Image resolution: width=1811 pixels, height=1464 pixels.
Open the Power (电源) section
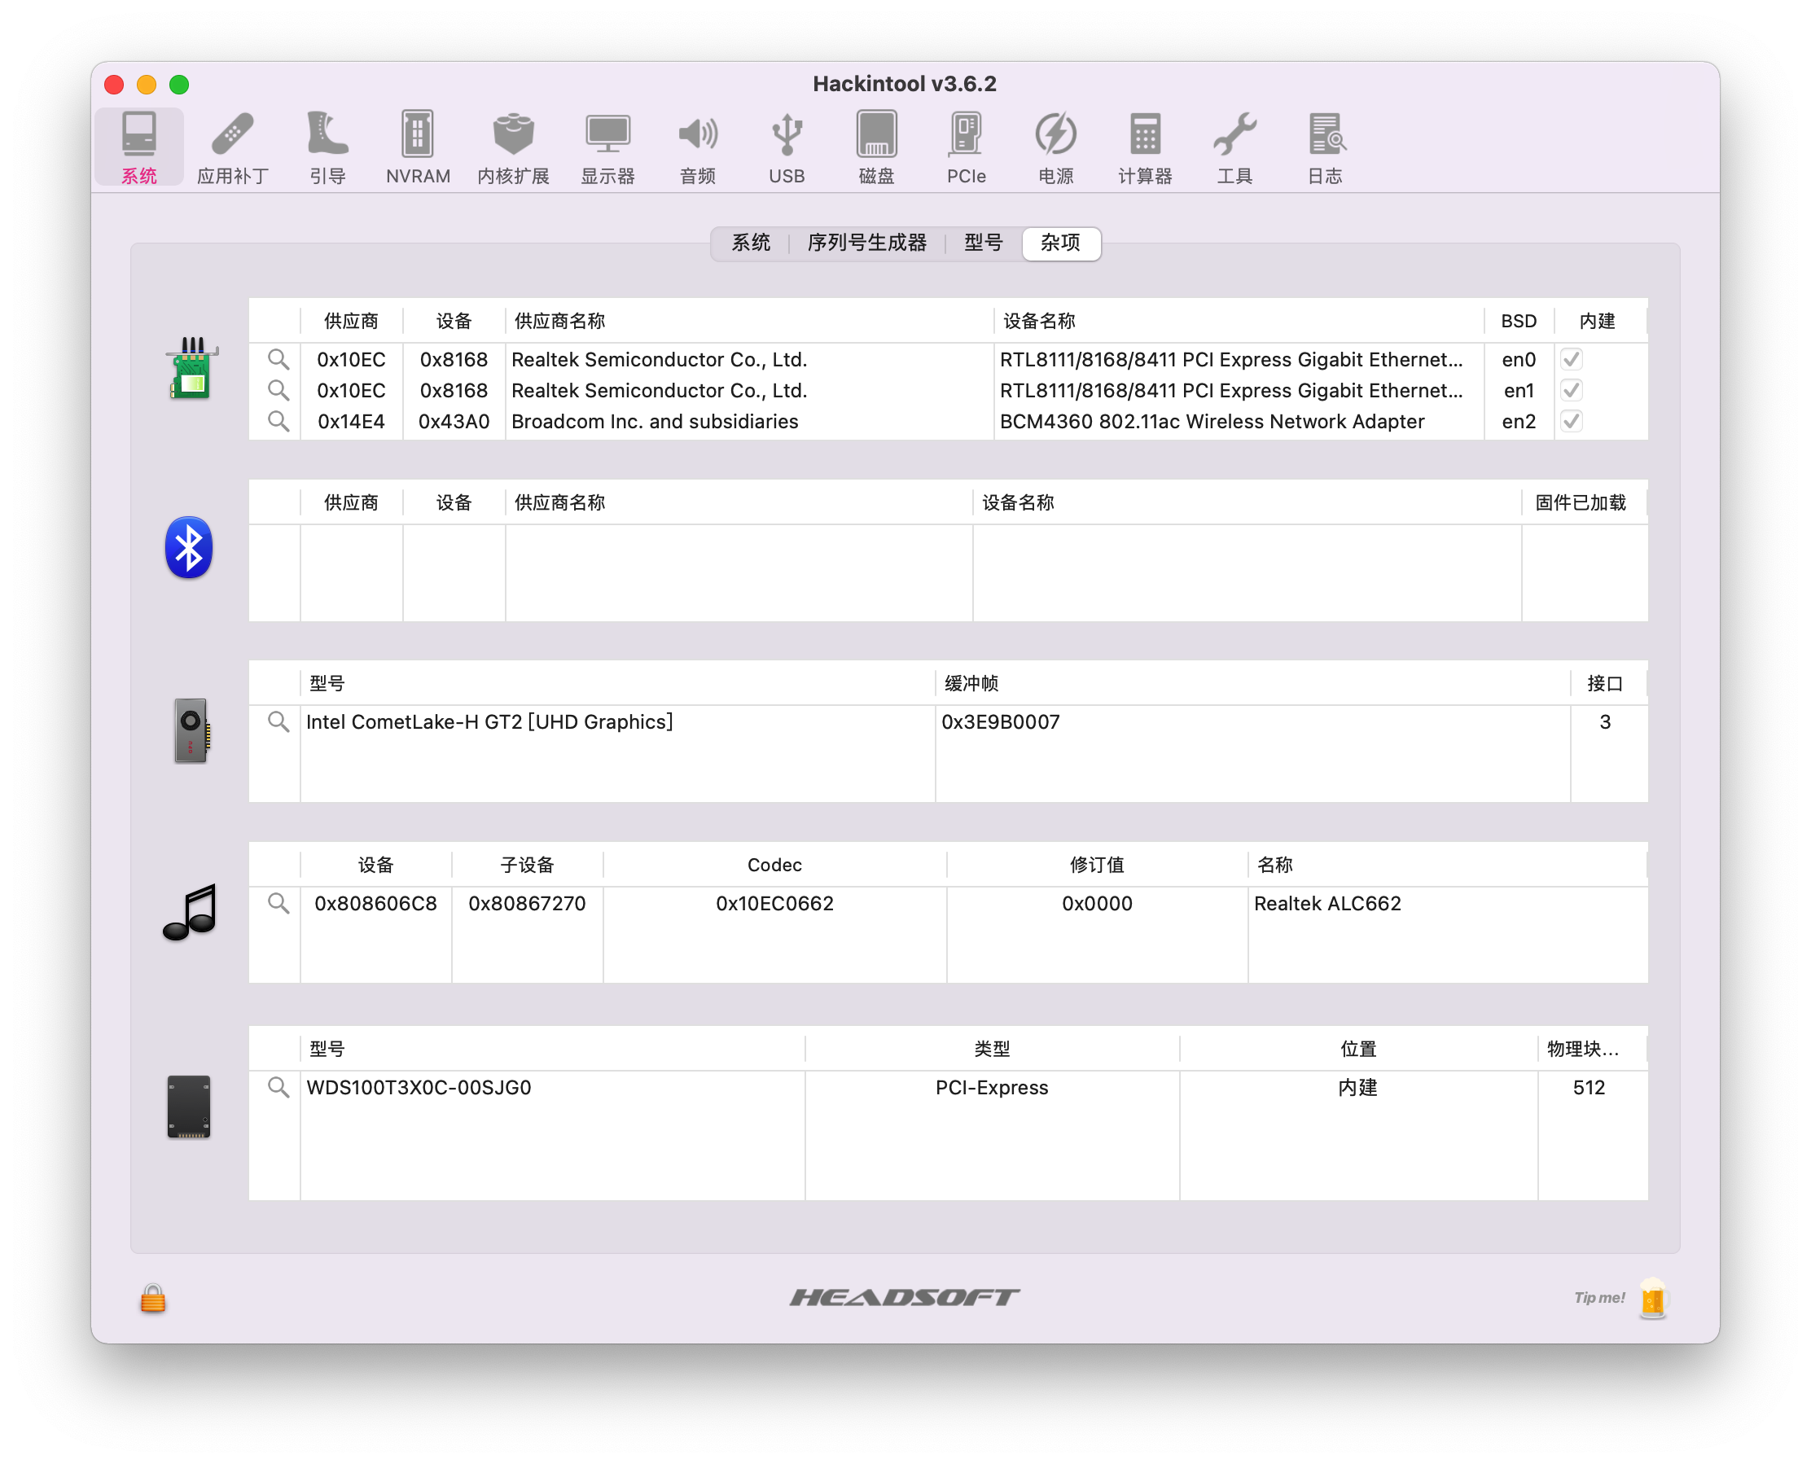1055,147
